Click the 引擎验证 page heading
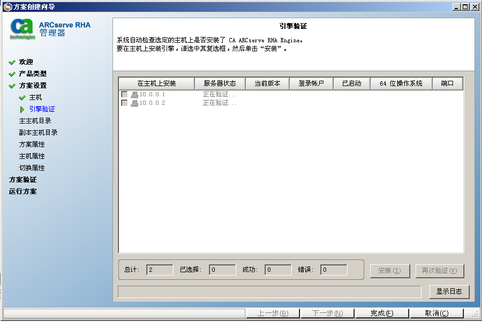The height and width of the screenshot is (329, 482). (x=293, y=26)
